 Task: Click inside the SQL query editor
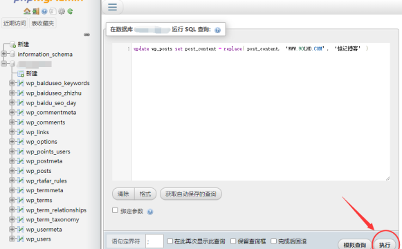261,111
